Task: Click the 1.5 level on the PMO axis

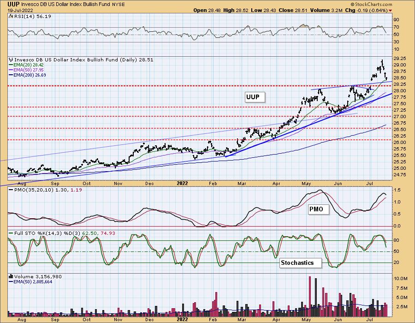Action: [x=397, y=190]
